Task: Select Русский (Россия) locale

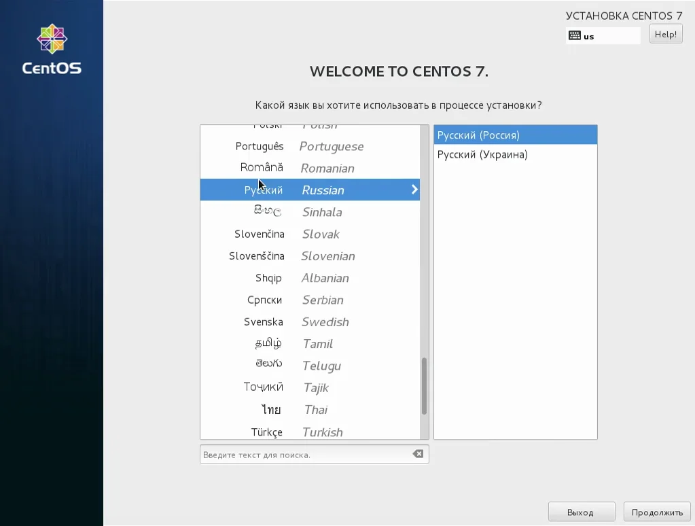Action: [x=516, y=135]
